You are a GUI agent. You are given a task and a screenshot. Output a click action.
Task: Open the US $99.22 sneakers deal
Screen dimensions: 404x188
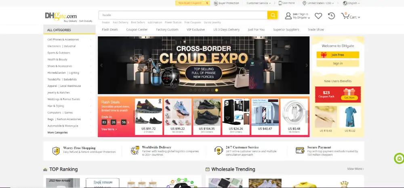tap(178, 116)
